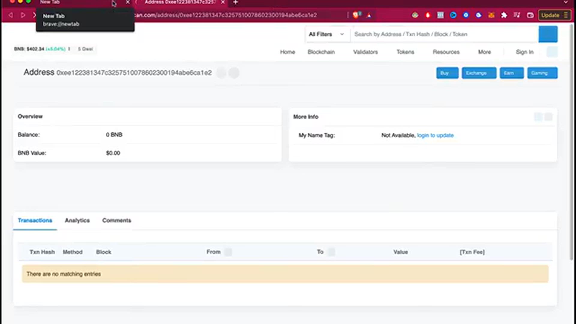
Task: Click the blue gear extension icon
Action: click(466, 15)
